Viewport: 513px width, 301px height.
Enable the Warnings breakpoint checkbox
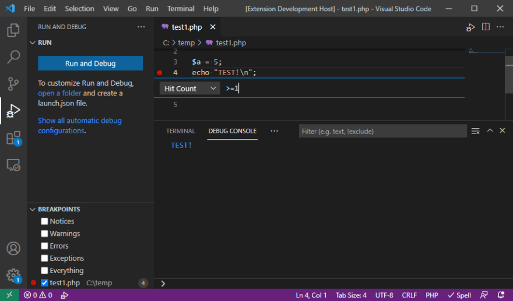[44, 233]
